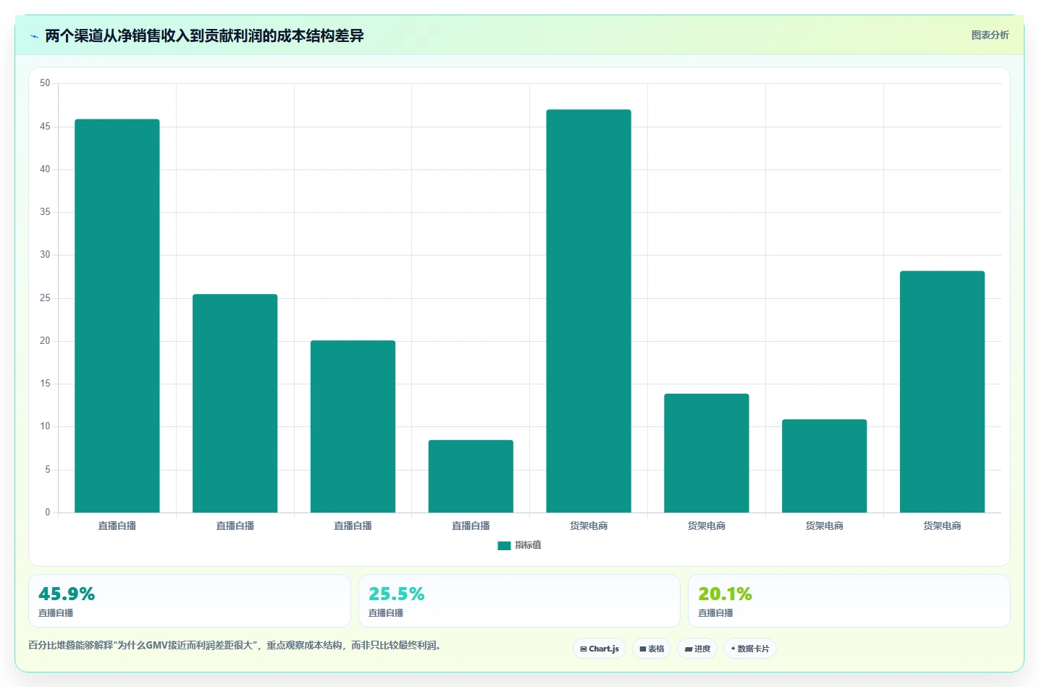1039x687 pixels.
Task: Click the bar reaching about 25.5
Action: click(235, 403)
